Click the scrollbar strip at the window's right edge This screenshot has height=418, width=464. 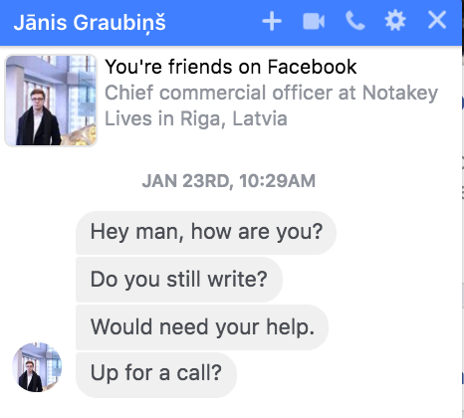(x=463, y=232)
